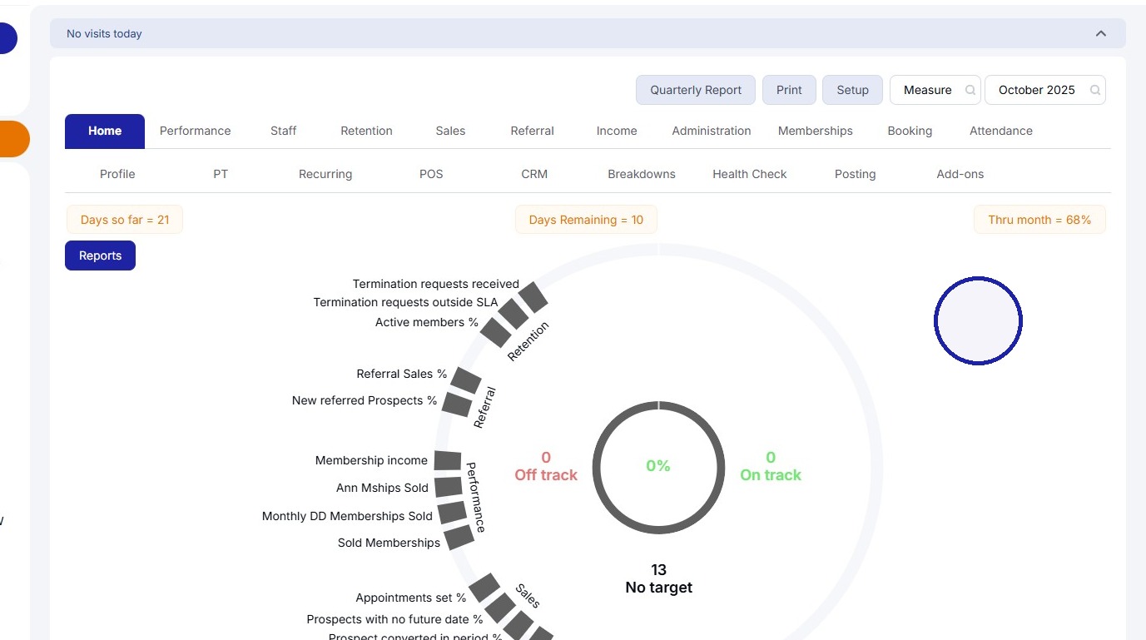Click the blue Reports button
This screenshot has height=640, width=1146.
point(100,256)
